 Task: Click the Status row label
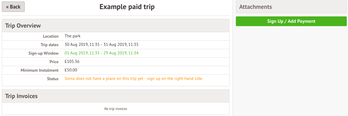pos(53,79)
